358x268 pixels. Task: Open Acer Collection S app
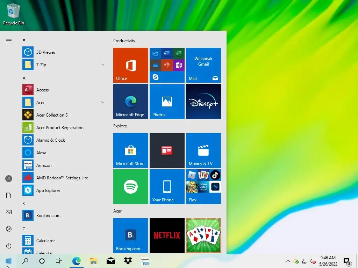[64, 115]
